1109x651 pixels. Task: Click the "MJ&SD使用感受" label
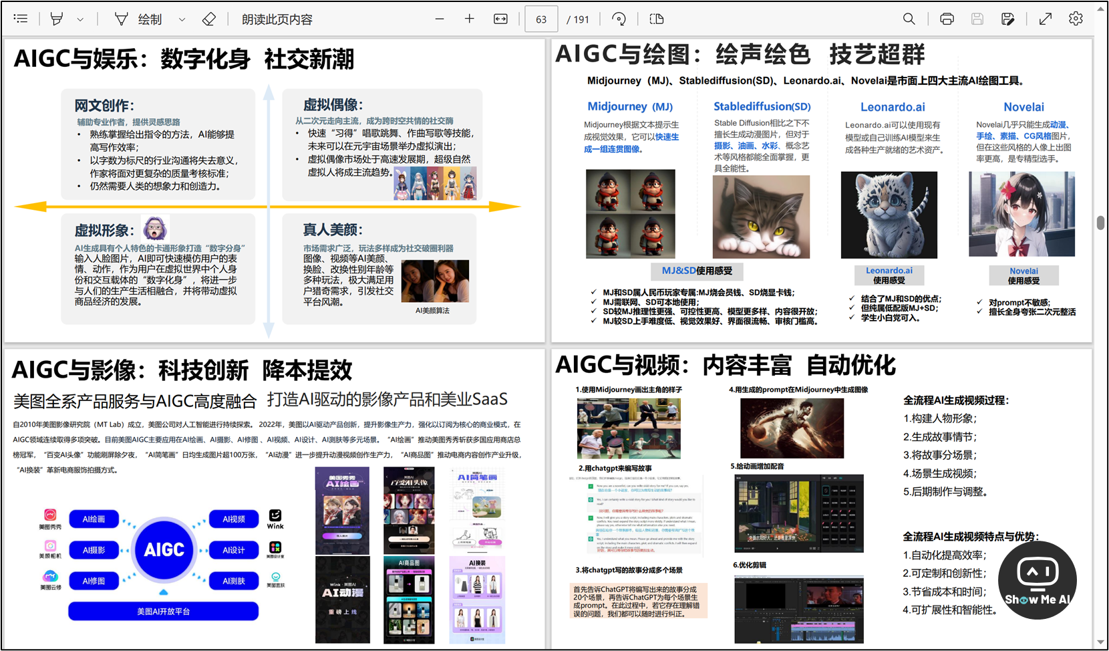point(697,271)
